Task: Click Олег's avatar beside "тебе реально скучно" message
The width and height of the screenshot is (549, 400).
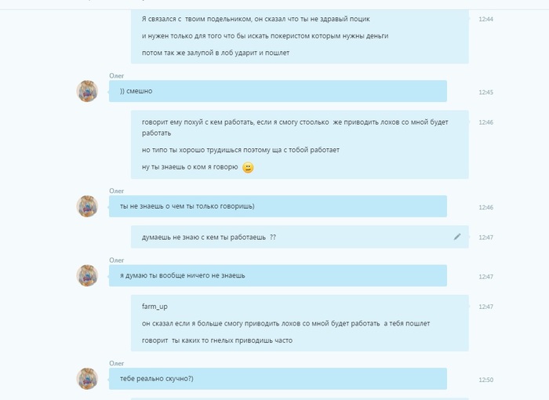Action: pos(87,379)
